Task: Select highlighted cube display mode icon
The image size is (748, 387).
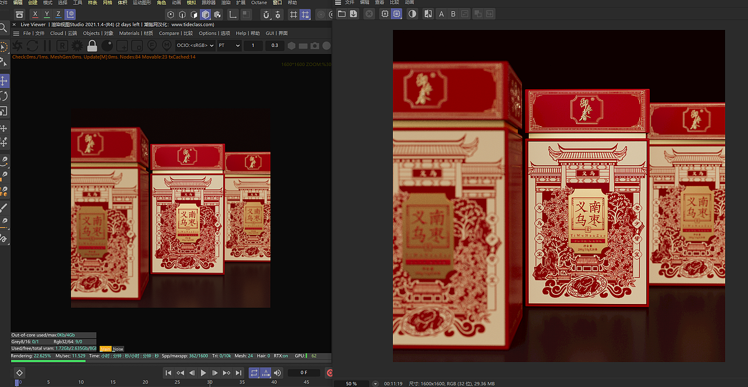Action: (x=206, y=14)
